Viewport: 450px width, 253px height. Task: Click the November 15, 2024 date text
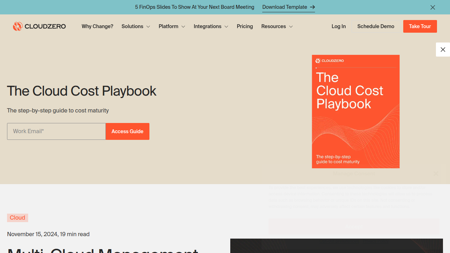[32, 234]
